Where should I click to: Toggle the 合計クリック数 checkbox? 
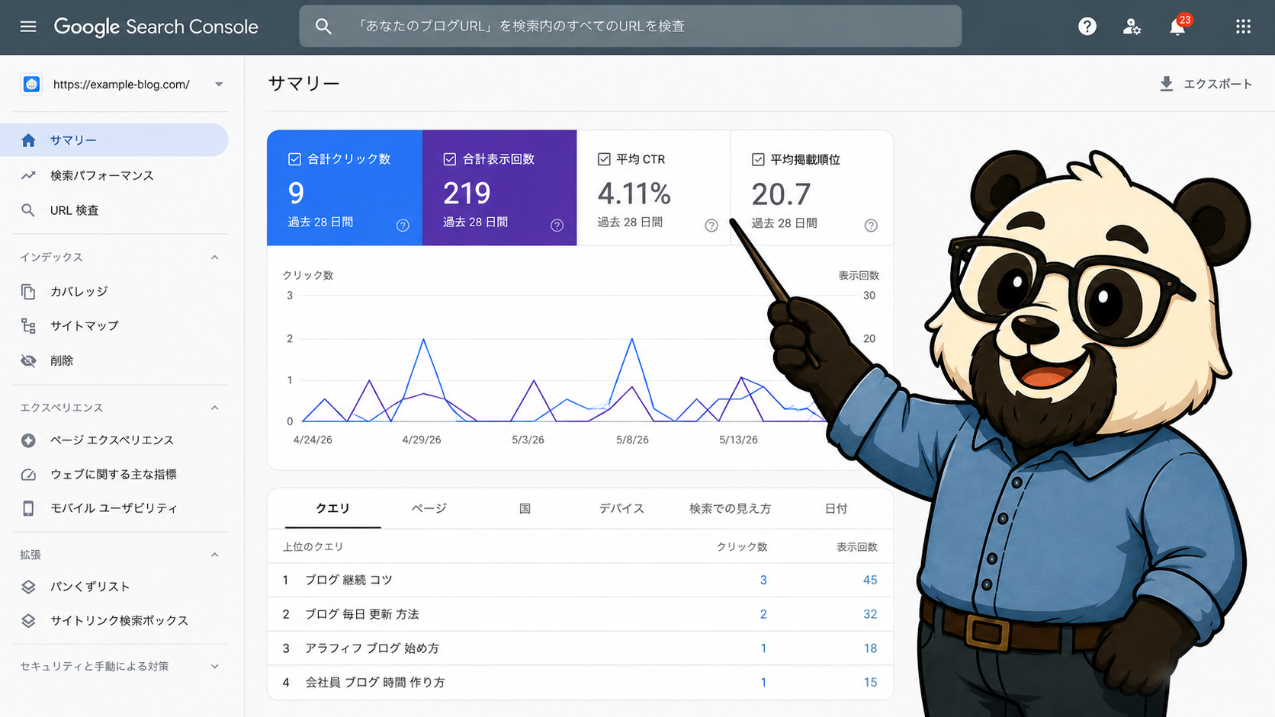(294, 159)
